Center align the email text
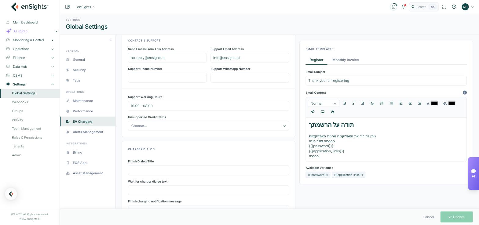The height and width of the screenshot is (225, 479). [410, 103]
